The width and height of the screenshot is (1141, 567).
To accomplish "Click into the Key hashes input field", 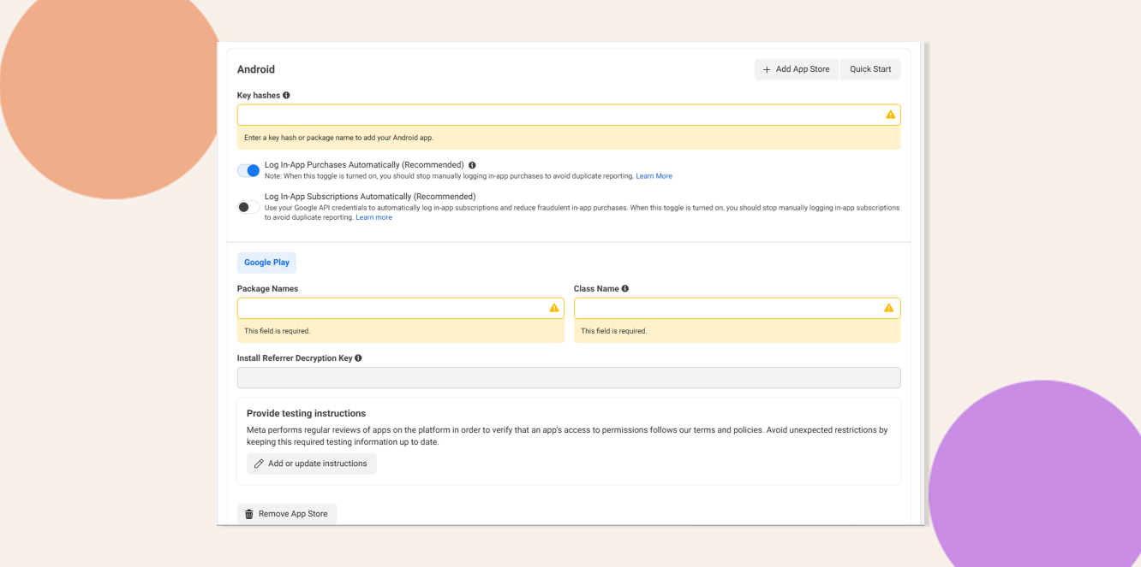I will [x=569, y=115].
